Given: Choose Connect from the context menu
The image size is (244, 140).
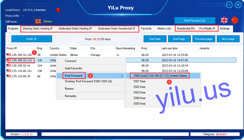Looking at the screenshot, I should click(91, 61).
